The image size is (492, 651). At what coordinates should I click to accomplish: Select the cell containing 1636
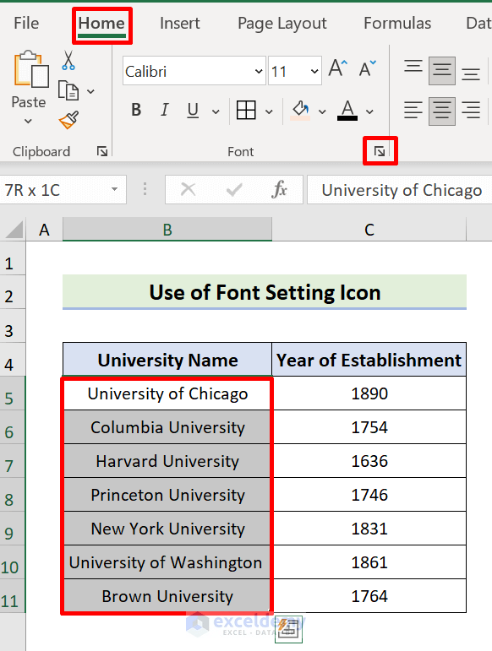pyautogui.click(x=369, y=461)
